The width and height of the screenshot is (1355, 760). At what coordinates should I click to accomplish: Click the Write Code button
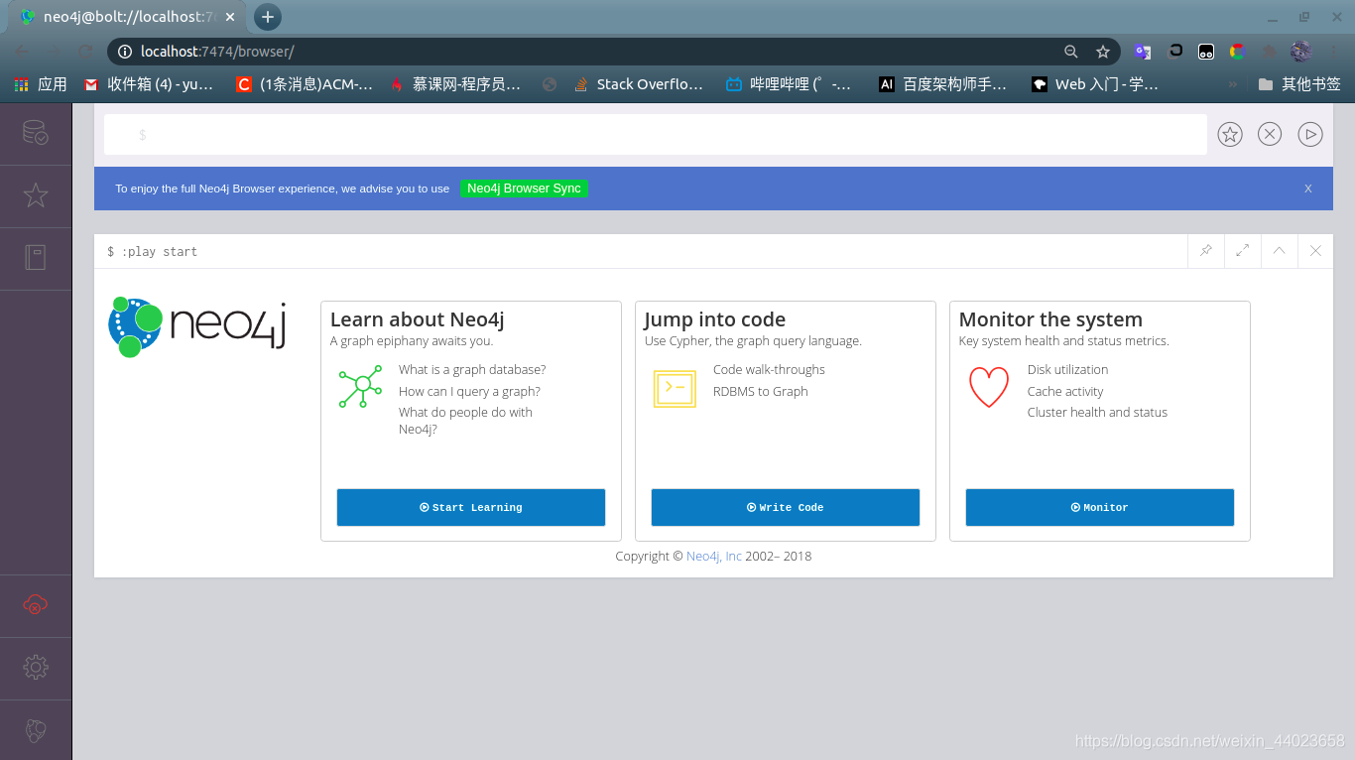pyautogui.click(x=786, y=507)
